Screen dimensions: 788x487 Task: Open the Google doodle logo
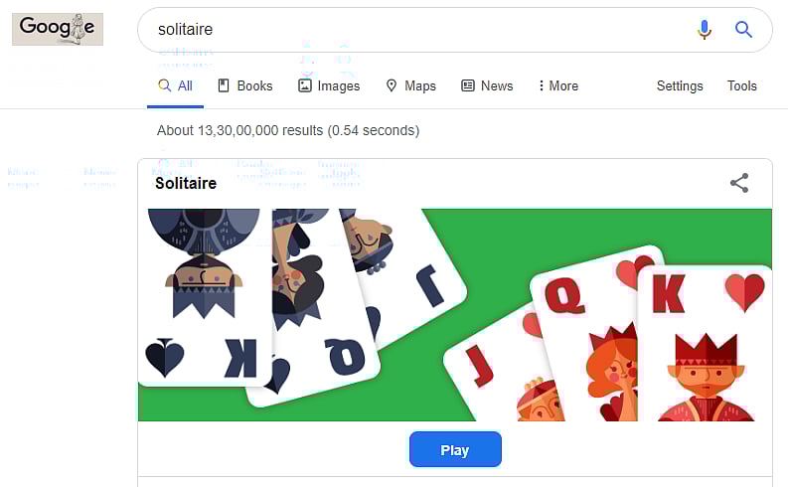tap(58, 29)
